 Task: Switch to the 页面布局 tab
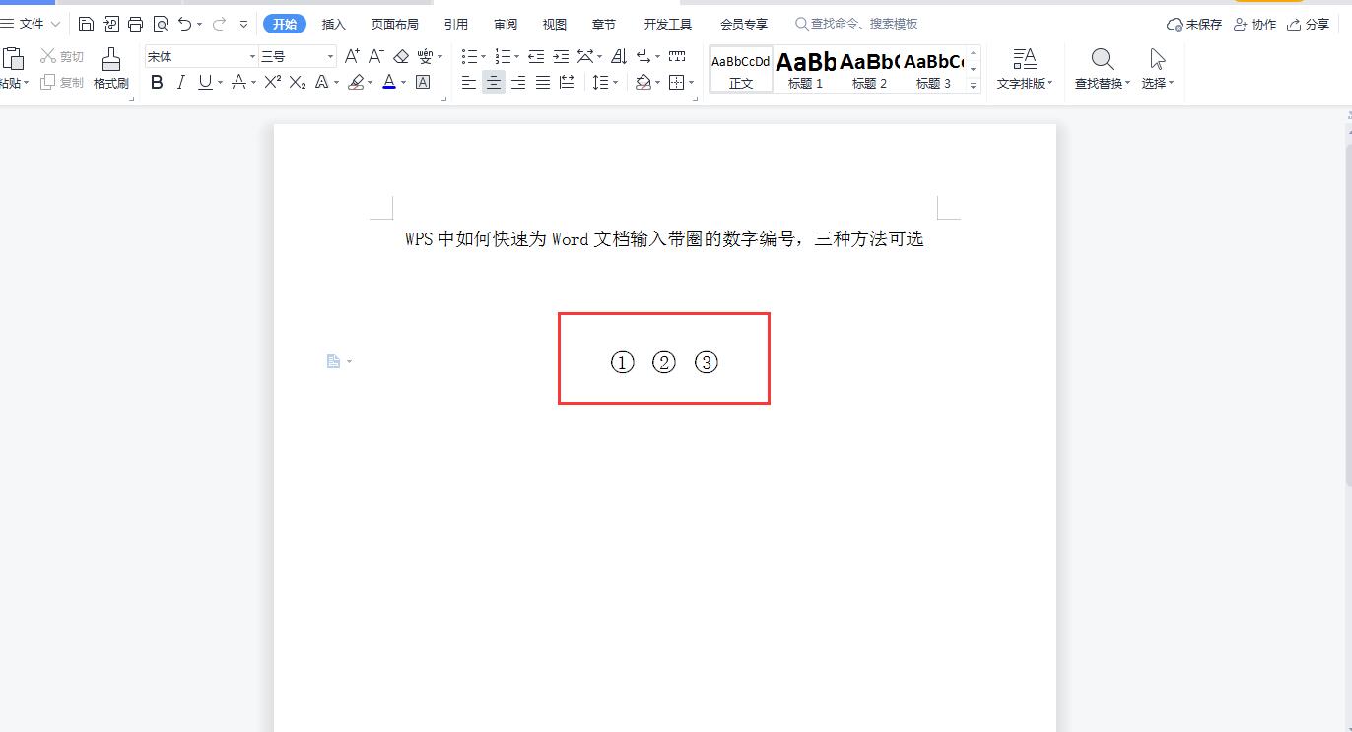[x=395, y=24]
